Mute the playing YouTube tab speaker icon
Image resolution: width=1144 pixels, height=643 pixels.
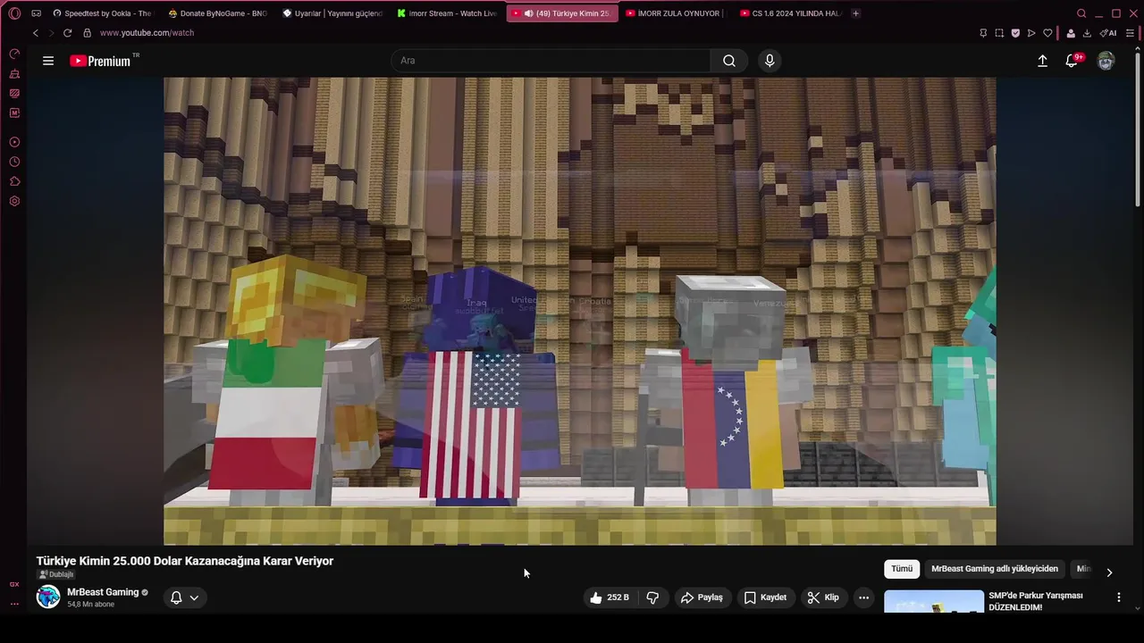click(x=528, y=13)
